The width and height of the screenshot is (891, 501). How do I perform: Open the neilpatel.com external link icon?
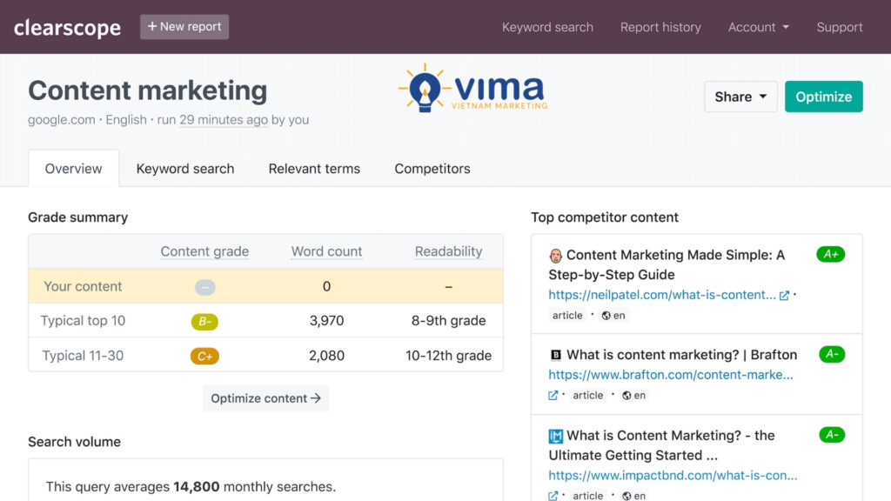(x=784, y=295)
